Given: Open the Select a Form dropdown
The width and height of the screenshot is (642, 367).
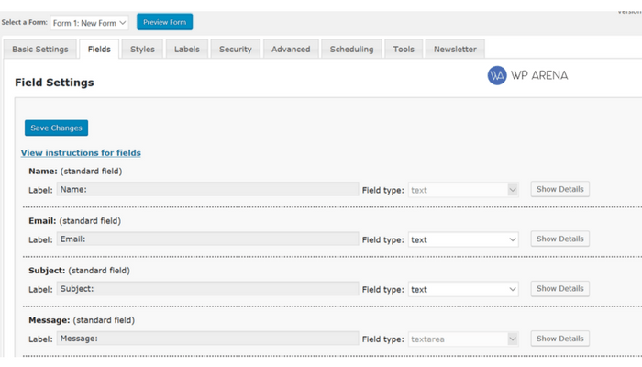Looking at the screenshot, I should [x=89, y=23].
